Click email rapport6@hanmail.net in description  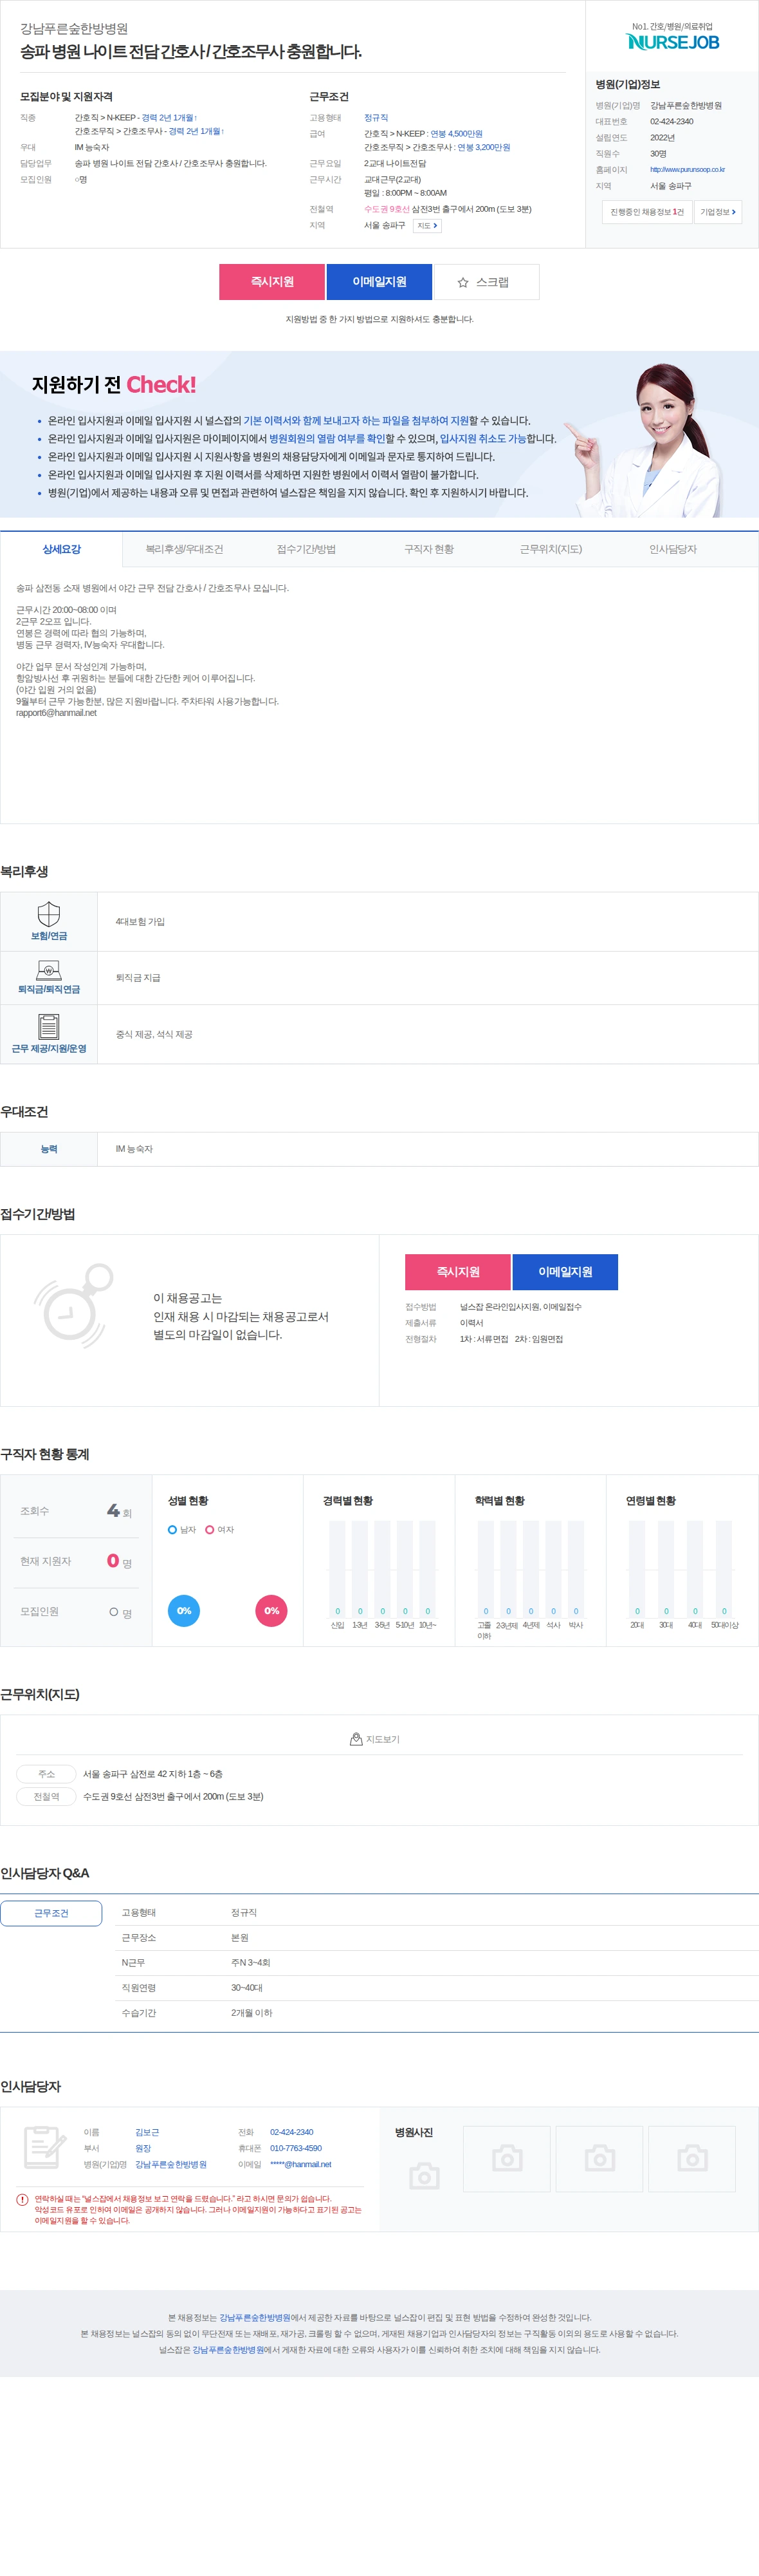56,713
